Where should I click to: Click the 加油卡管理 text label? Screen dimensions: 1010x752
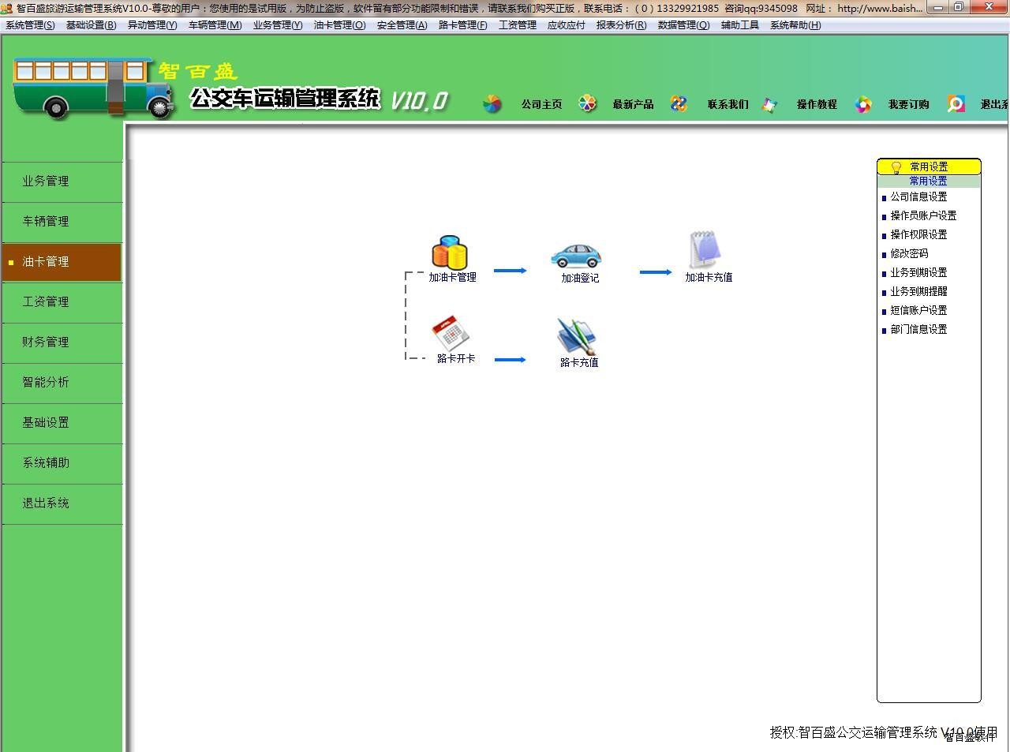click(x=452, y=278)
